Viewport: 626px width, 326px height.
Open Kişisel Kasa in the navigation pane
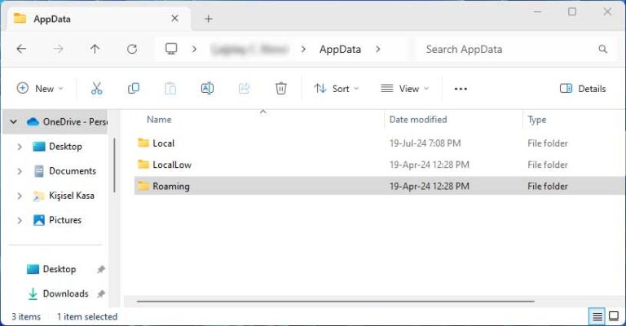[x=72, y=196]
